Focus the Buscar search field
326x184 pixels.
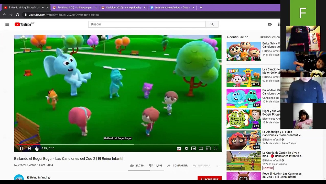pyautogui.click(x=147, y=24)
